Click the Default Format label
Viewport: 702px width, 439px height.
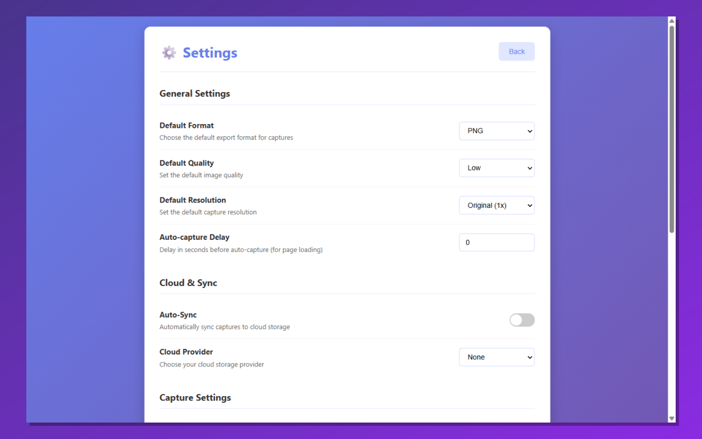pos(186,125)
